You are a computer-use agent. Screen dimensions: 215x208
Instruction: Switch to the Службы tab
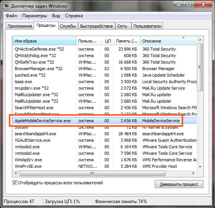[x=68, y=26]
